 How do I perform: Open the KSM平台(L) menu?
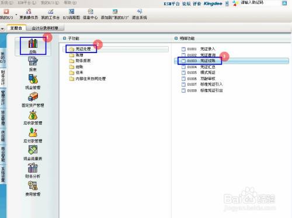pos(27,3)
